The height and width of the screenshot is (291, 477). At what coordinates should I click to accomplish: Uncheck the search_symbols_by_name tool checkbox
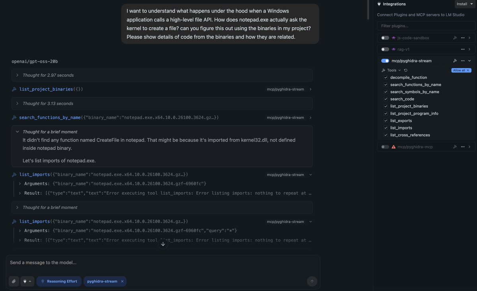386,92
